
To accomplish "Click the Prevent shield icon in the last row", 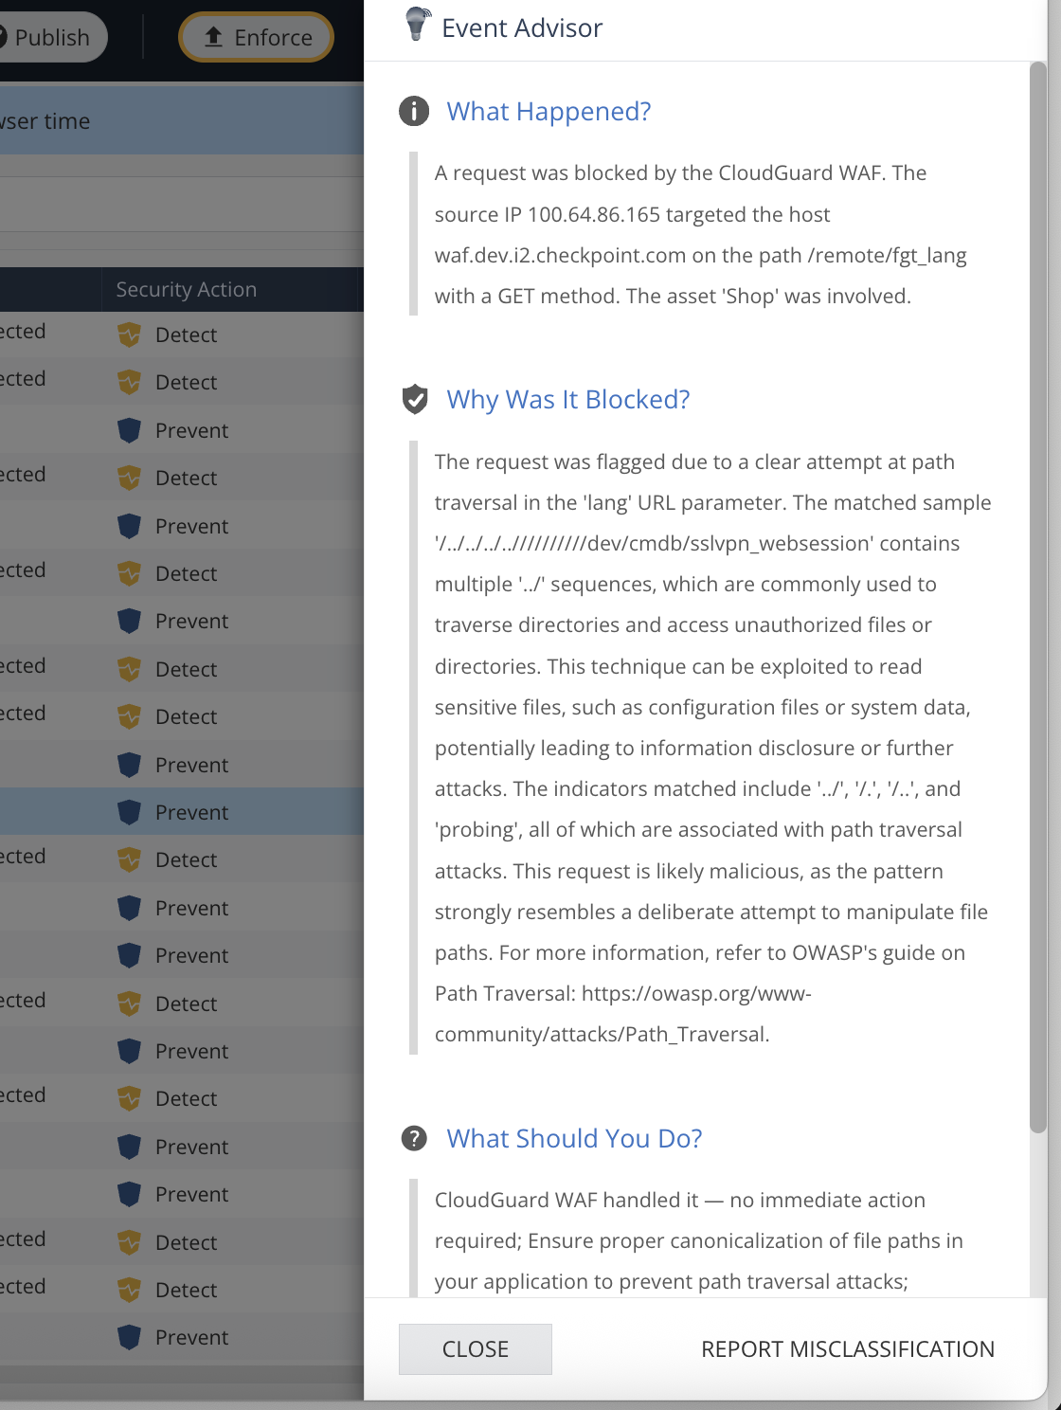I will point(130,1337).
